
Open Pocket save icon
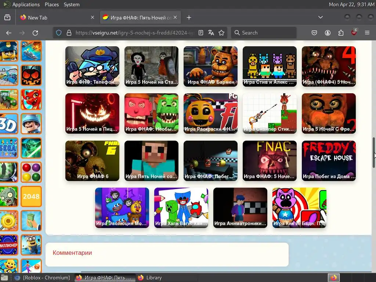point(314,33)
